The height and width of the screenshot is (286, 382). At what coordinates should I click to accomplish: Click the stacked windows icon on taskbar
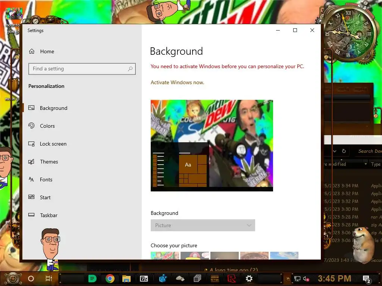coord(197,279)
